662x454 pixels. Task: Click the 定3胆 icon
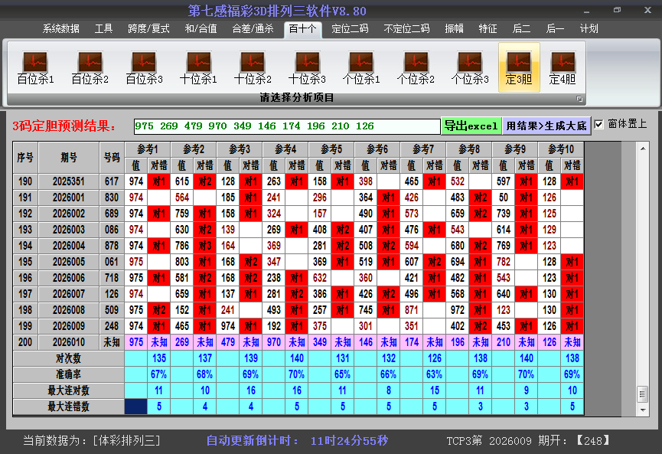pos(519,67)
